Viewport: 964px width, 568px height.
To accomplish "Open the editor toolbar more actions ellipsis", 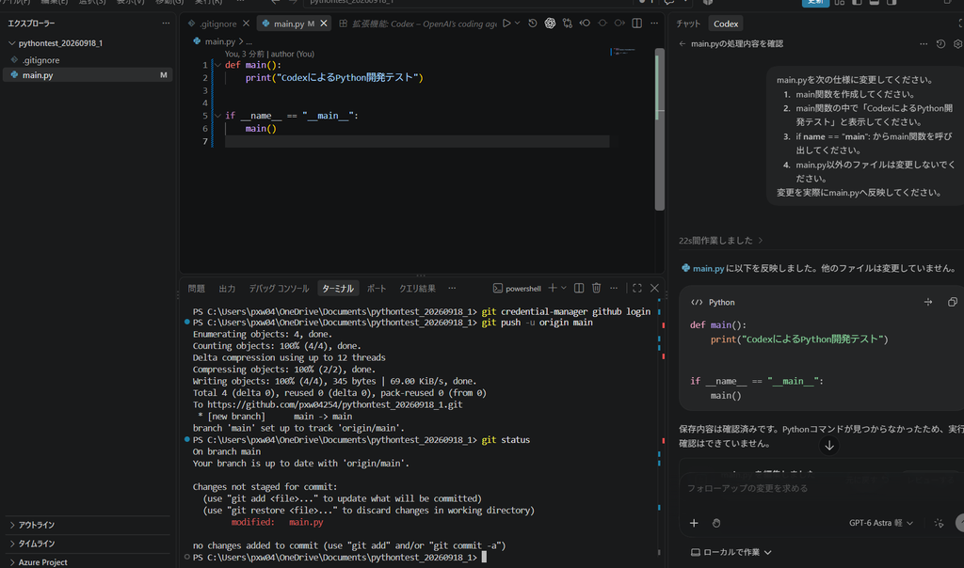I will coord(654,24).
